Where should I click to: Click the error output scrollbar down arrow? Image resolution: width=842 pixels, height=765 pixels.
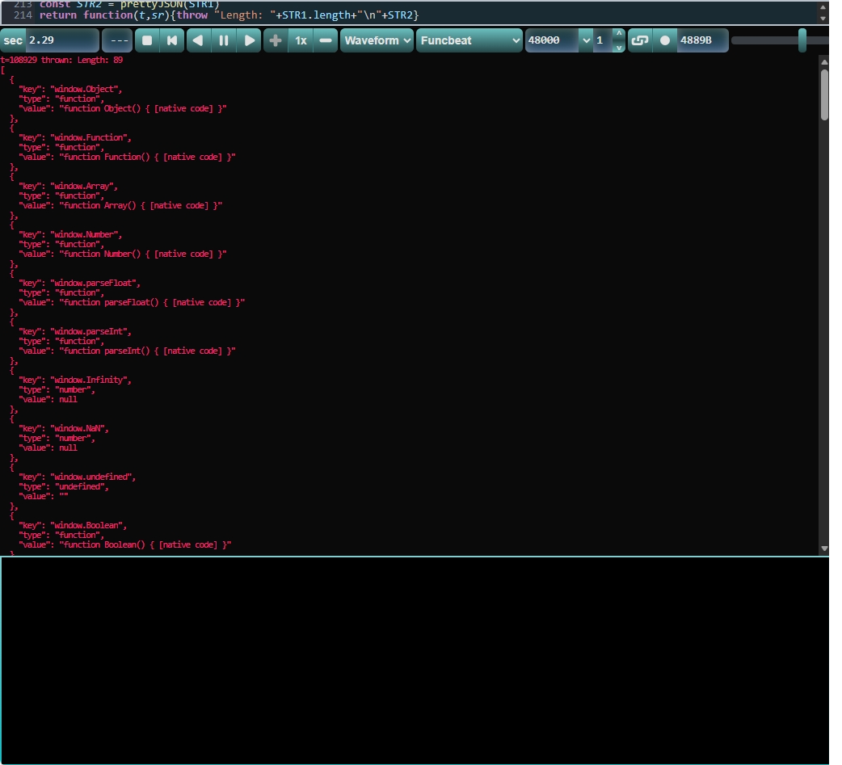[824, 549]
